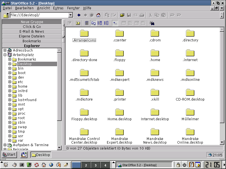Toggle the wildcard filter button in object bar

point(115,23)
